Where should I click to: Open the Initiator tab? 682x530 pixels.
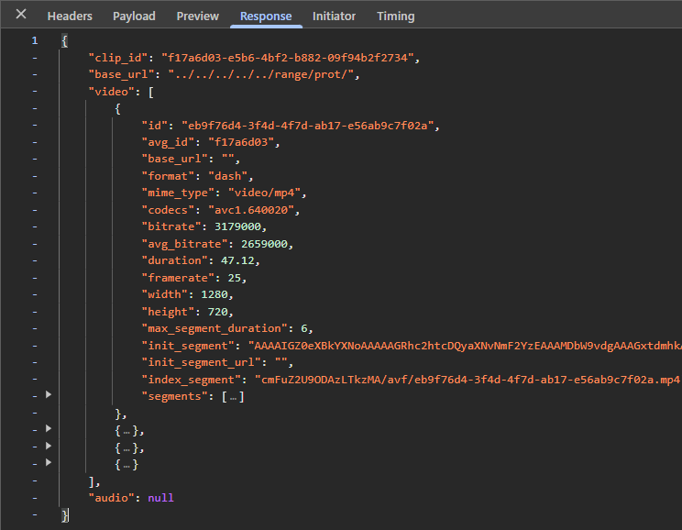[x=334, y=17]
